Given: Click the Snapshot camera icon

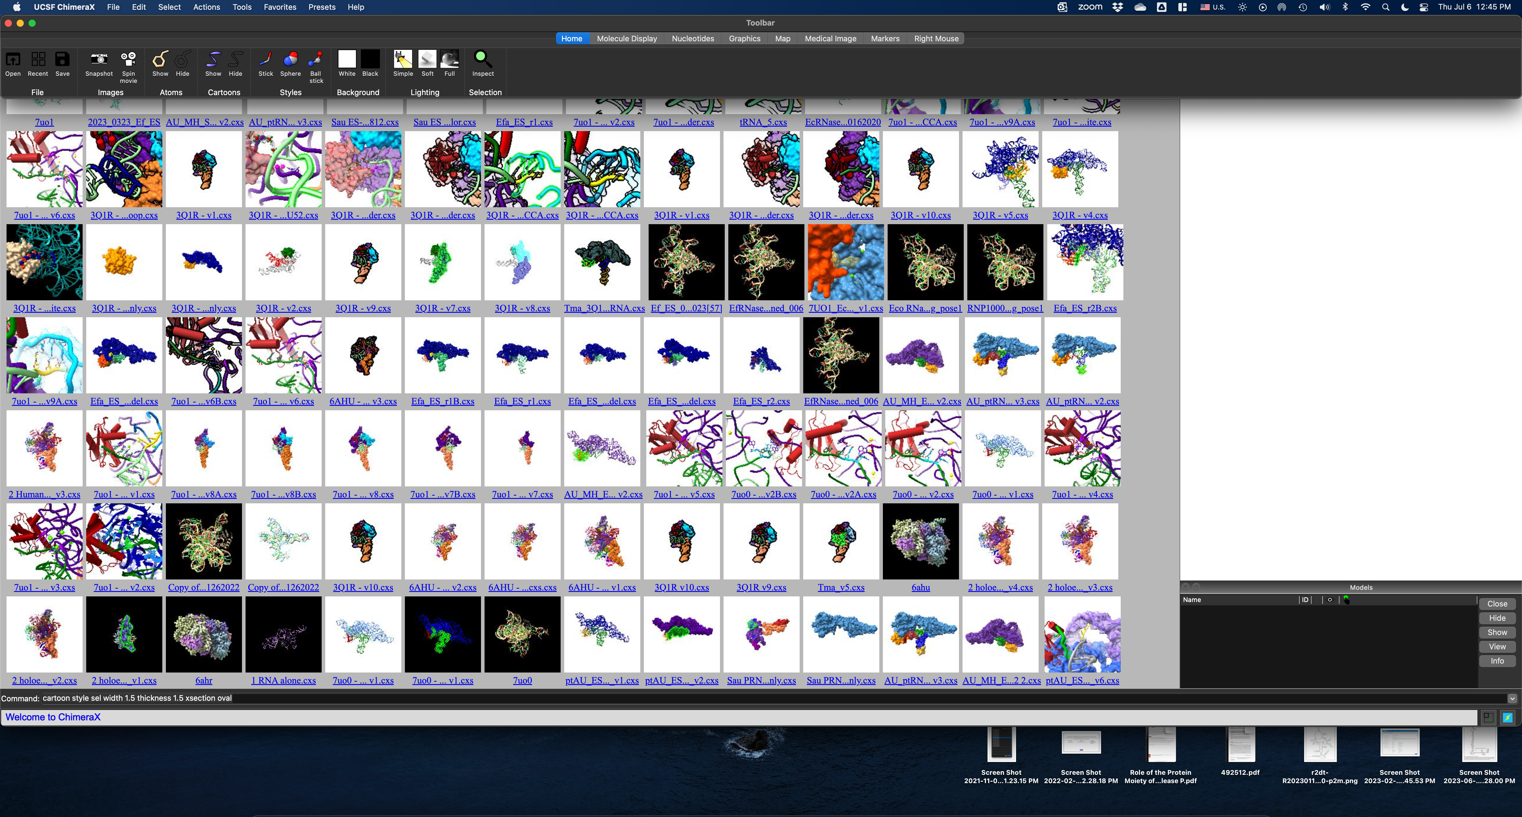Looking at the screenshot, I should [99, 60].
